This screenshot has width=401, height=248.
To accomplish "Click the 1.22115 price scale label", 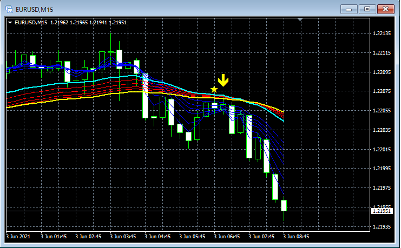I will (x=382, y=53).
